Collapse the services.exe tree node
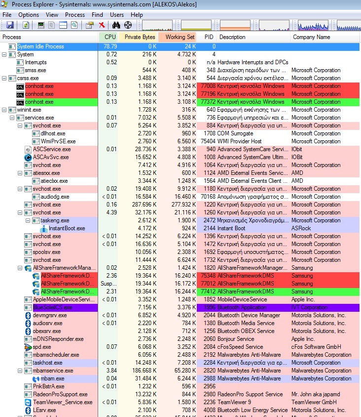The width and height of the screenshot is (361, 417). pos(12,118)
